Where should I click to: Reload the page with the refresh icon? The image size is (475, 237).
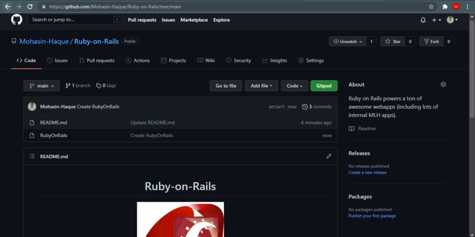pos(29,6)
